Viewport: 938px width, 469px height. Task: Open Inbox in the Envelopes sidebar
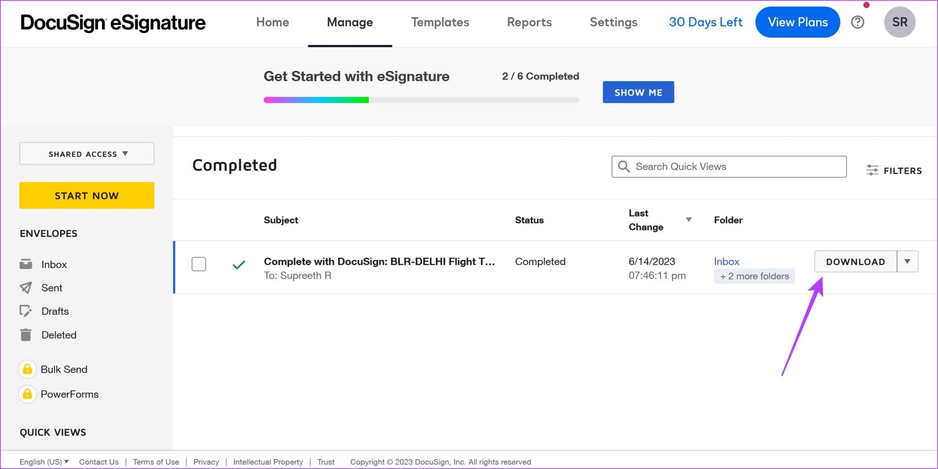pos(54,264)
